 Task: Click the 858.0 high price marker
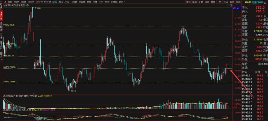(37, 8)
